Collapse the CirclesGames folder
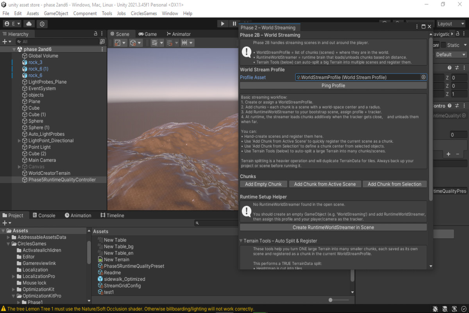Screen dimensions: 469x313 click(x=9, y=244)
